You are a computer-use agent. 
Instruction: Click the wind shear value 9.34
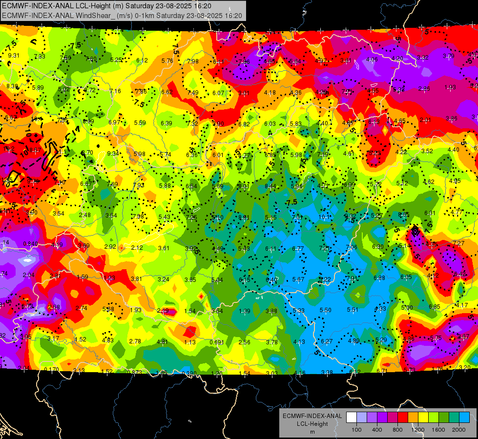click(113, 154)
